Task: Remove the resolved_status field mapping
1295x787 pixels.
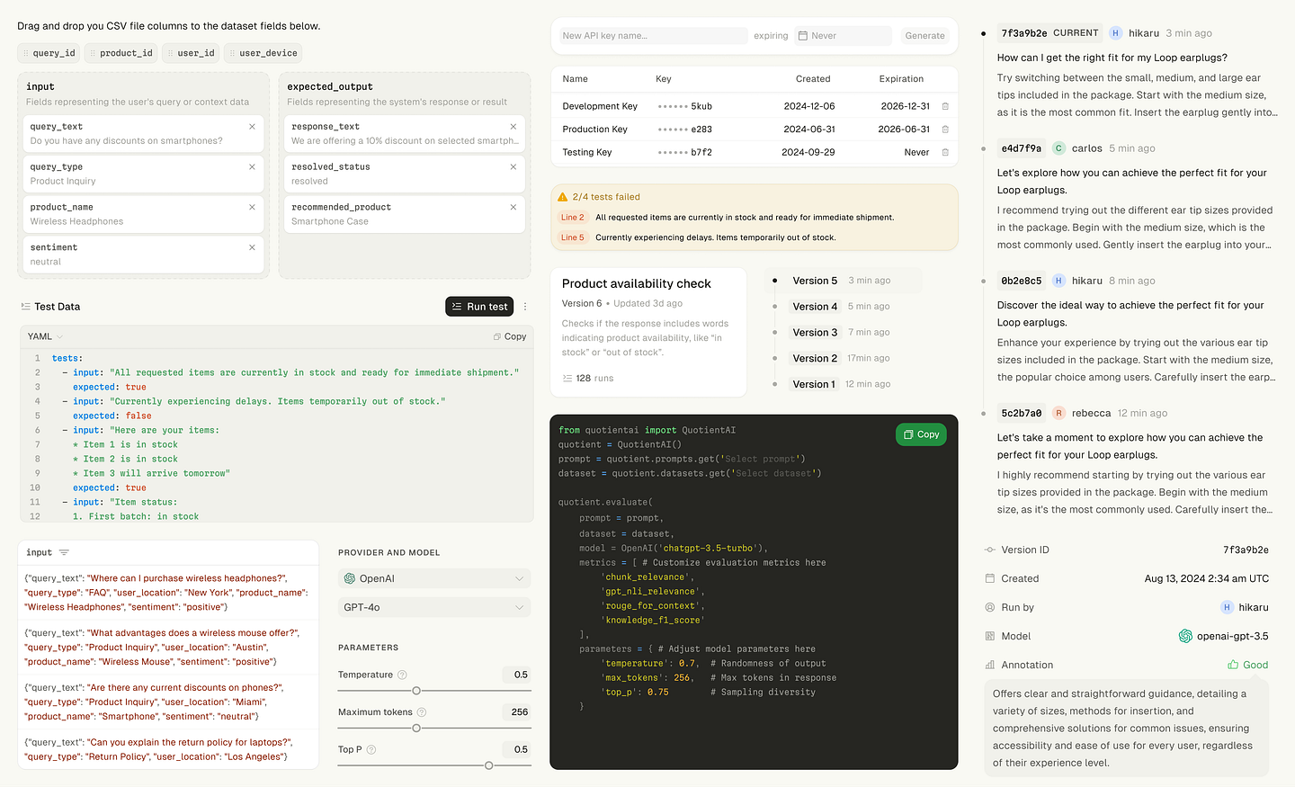Action: click(x=514, y=167)
